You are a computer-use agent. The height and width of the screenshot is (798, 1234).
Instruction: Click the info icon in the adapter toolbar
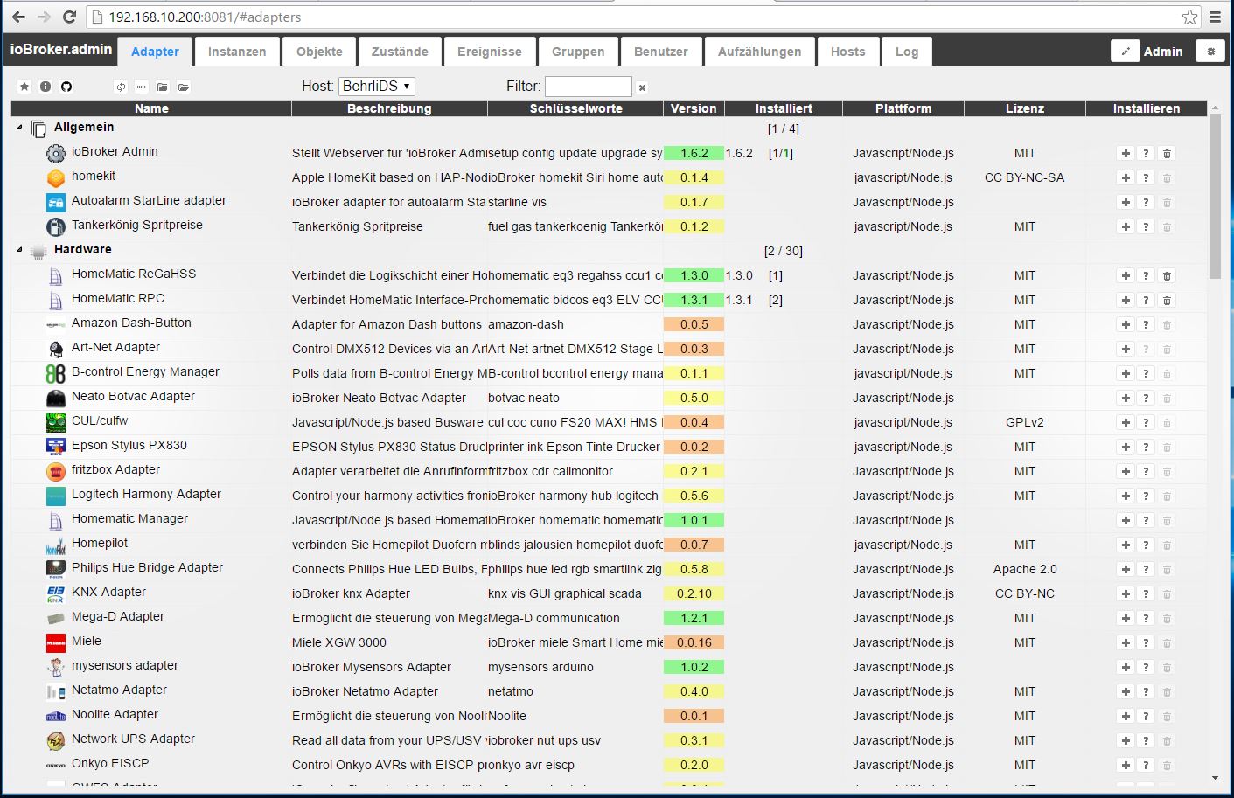(x=45, y=87)
